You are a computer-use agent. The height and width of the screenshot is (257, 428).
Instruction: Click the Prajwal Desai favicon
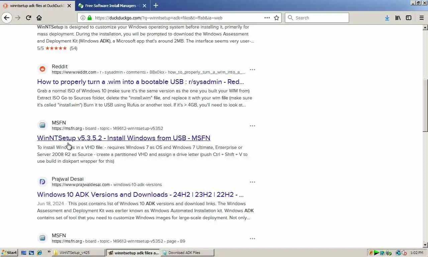(42, 182)
